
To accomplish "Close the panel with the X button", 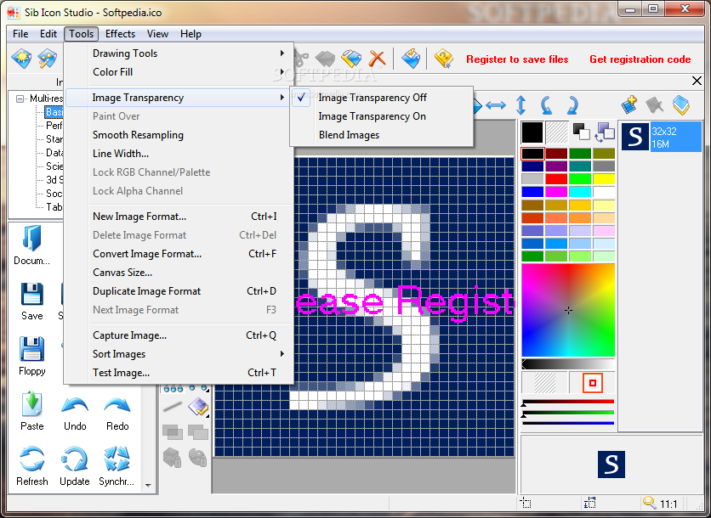I will pyautogui.click(x=697, y=81).
